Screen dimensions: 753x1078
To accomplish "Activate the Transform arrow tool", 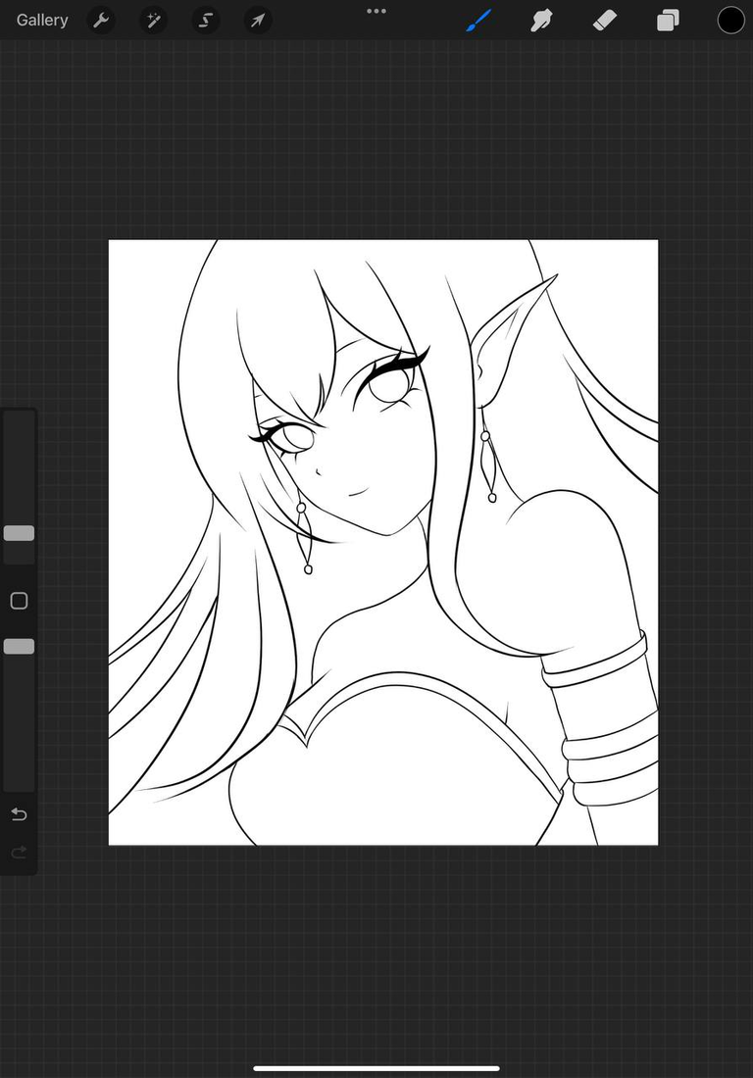I will click(x=258, y=21).
